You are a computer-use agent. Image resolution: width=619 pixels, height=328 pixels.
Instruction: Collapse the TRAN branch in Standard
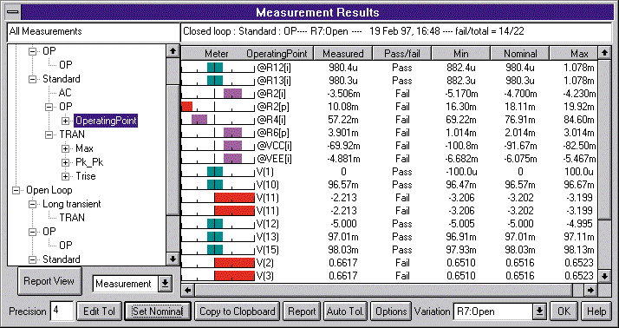click(49, 134)
